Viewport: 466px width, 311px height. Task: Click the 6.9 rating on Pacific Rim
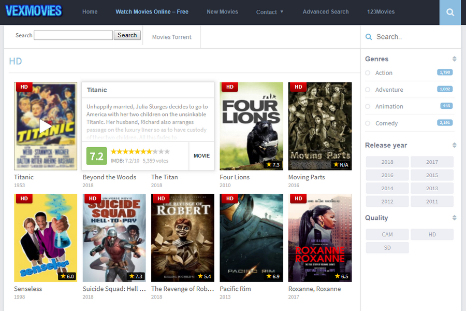click(273, 276)
